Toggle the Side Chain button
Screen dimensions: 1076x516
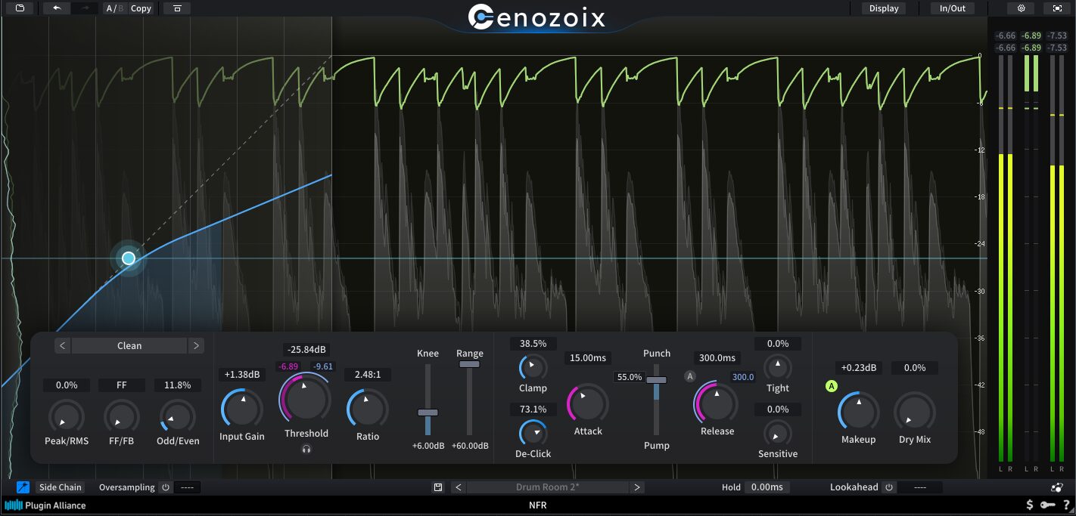61,487
